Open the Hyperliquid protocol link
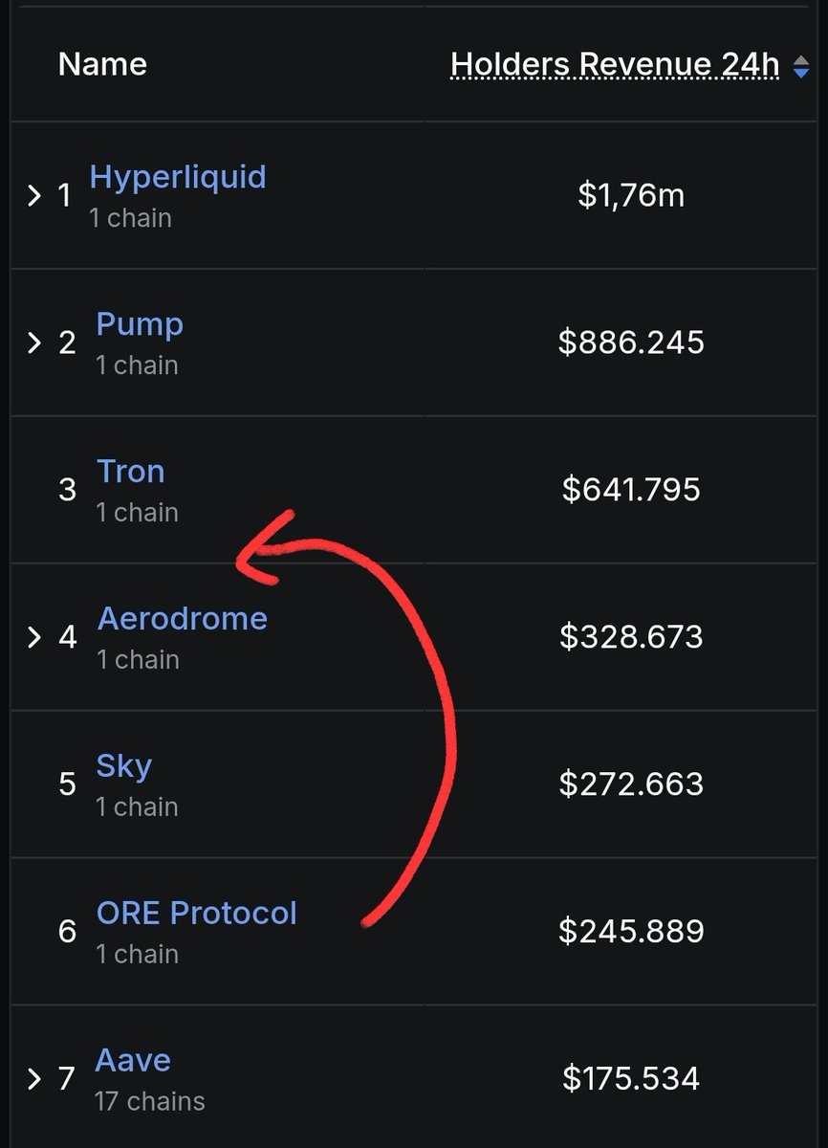The image size is (828, 1148). point(178,177)
